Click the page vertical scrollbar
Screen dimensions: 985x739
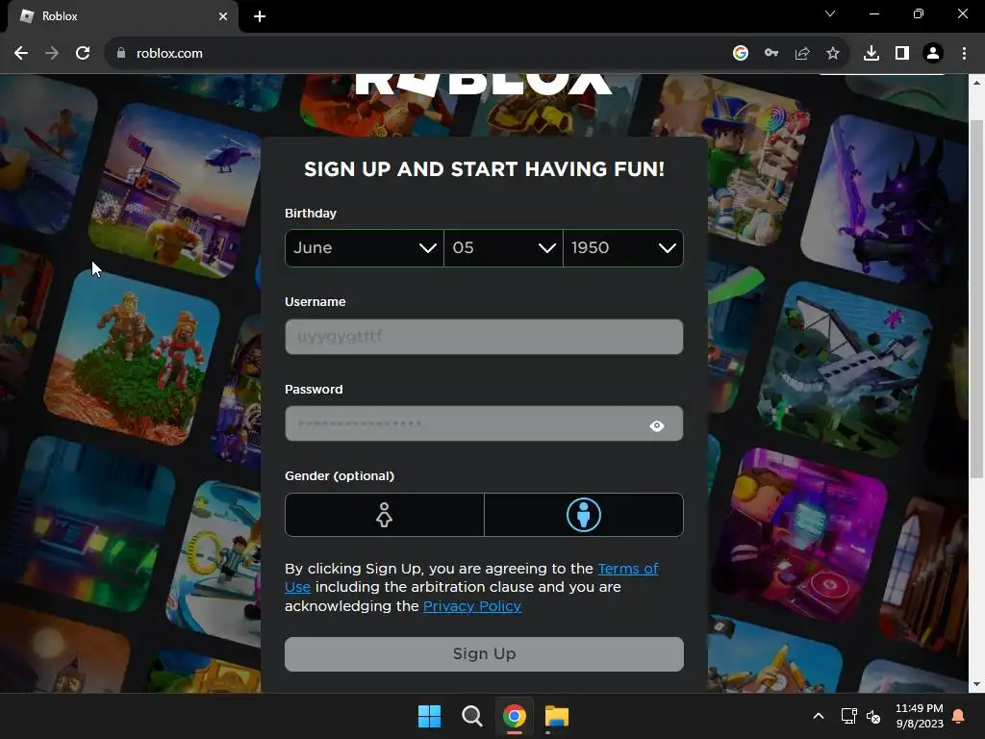(x=976, y=298)
